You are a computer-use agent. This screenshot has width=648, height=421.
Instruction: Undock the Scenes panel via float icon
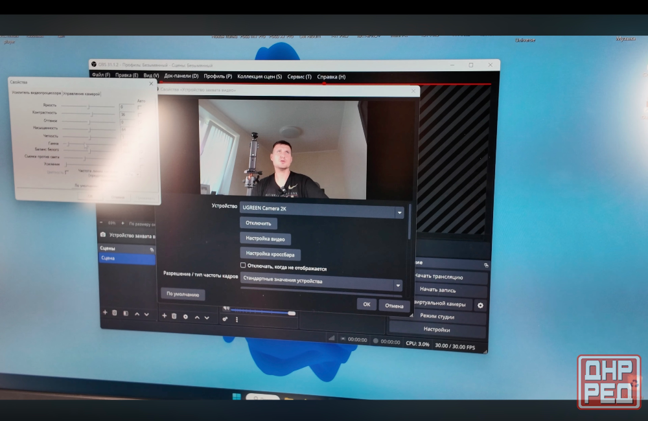point(152,249)
